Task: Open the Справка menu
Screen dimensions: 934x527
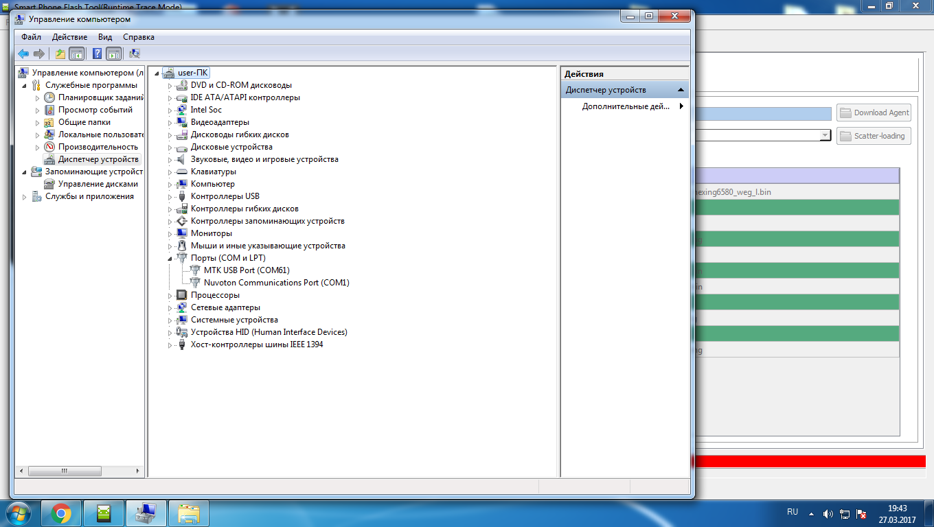Action: coord(139,37)
